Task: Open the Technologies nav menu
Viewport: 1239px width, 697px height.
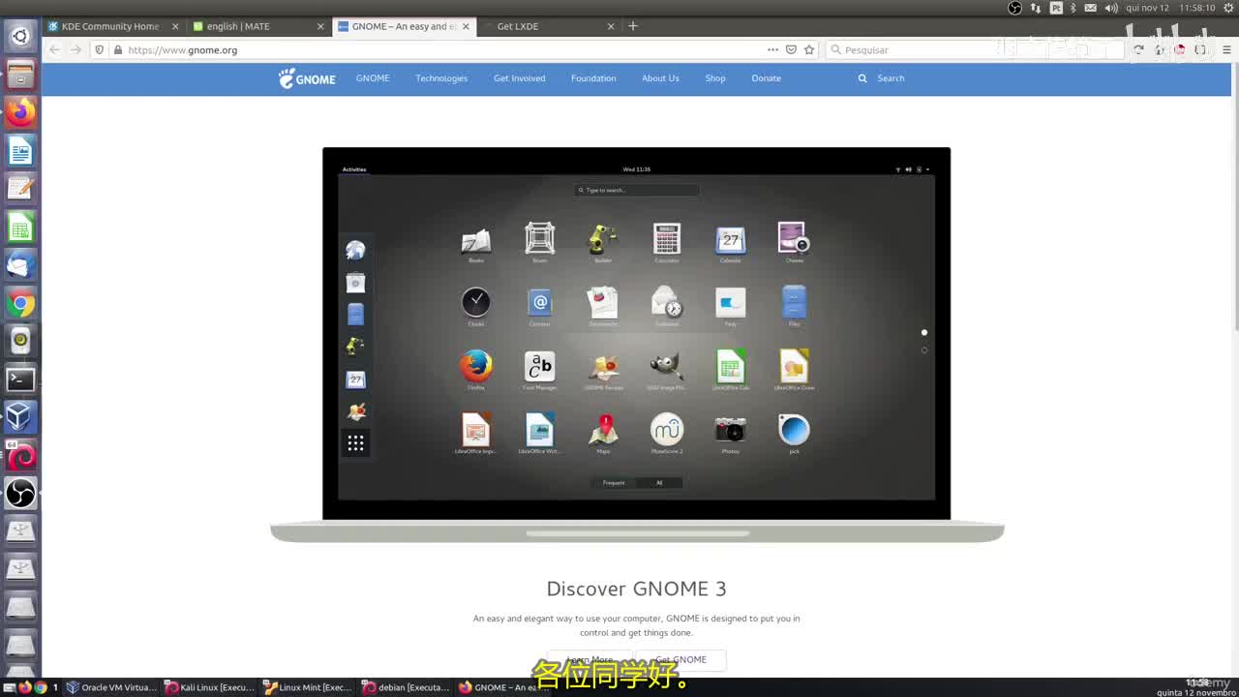Action: coord(441,78)
